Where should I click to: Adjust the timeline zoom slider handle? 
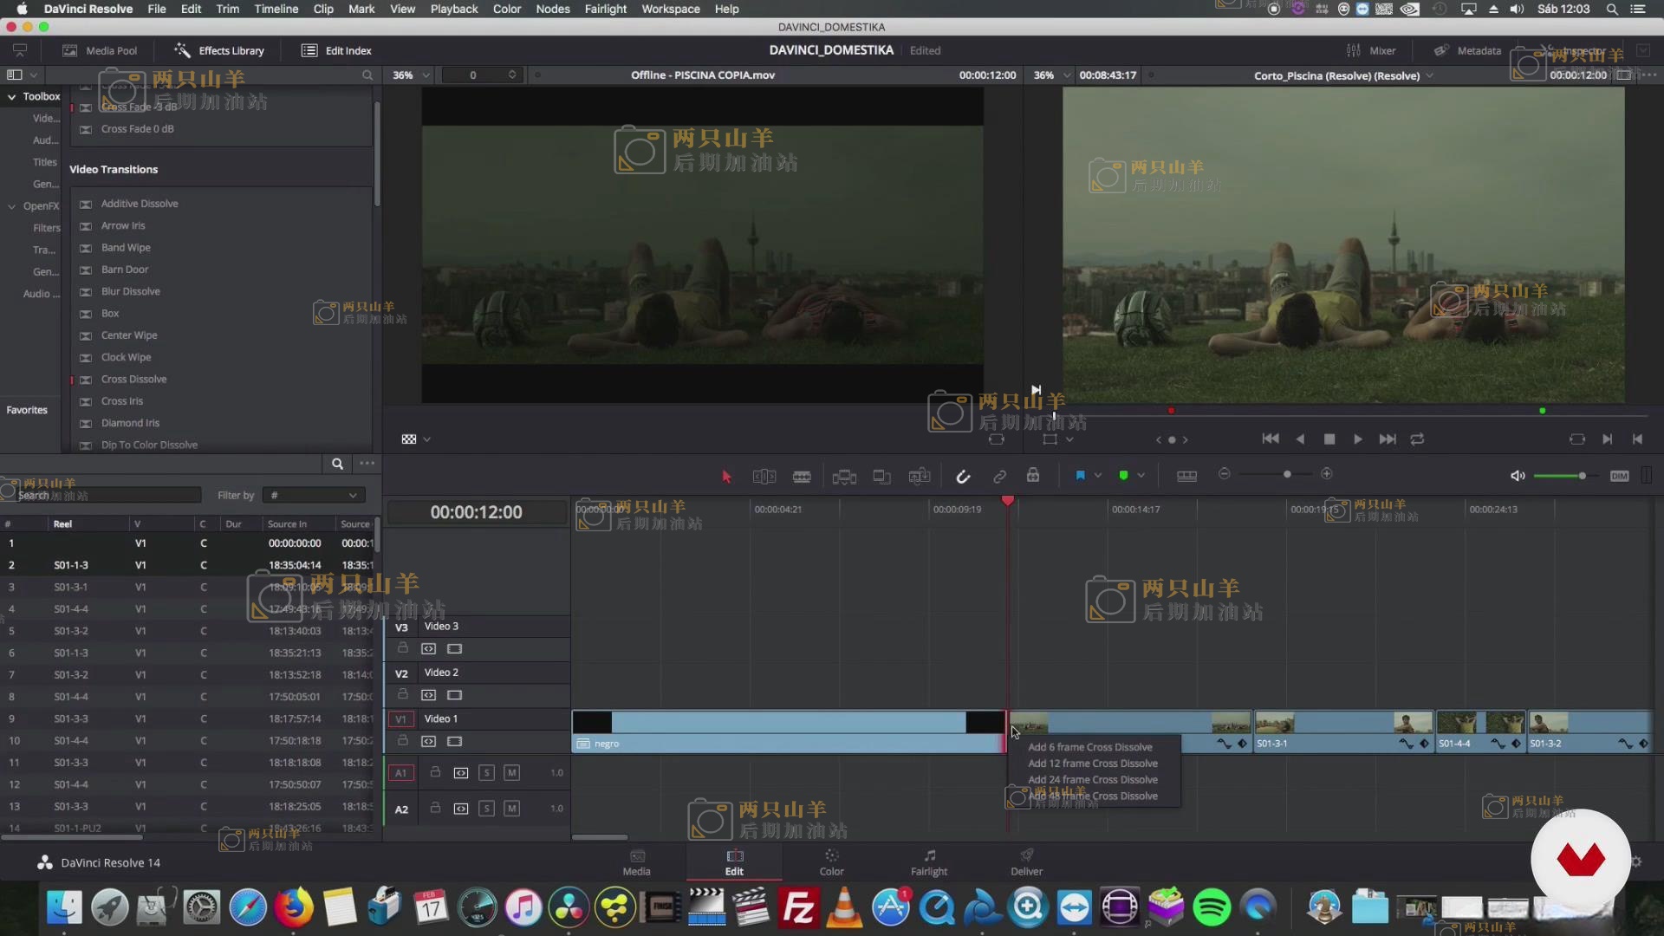[1287, 474]
